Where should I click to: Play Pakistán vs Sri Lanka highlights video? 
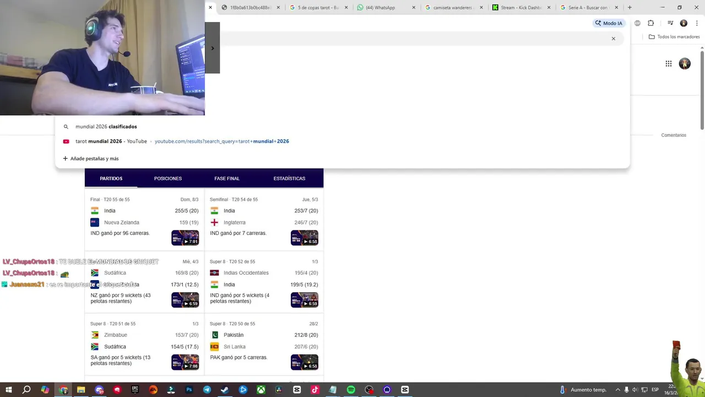pyautogui.click(x=305, y=362)
